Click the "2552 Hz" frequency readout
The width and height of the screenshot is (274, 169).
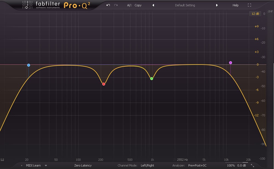(x=182, y=160)
